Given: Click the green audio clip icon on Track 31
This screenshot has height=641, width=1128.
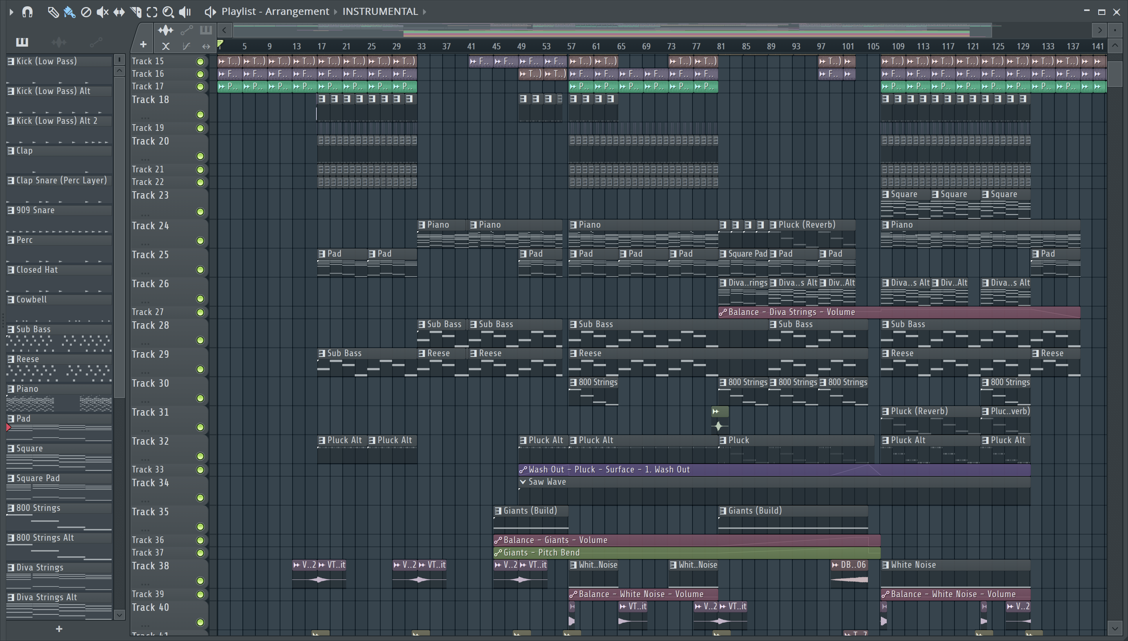Looking at the screenshot, I should (x=716, y=412).
